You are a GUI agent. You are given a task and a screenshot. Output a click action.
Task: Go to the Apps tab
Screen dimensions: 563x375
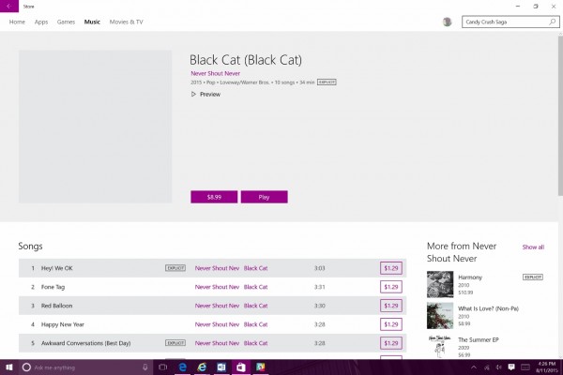41,22
